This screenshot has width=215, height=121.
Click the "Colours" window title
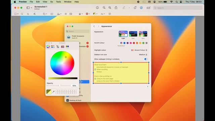[62, 43]
